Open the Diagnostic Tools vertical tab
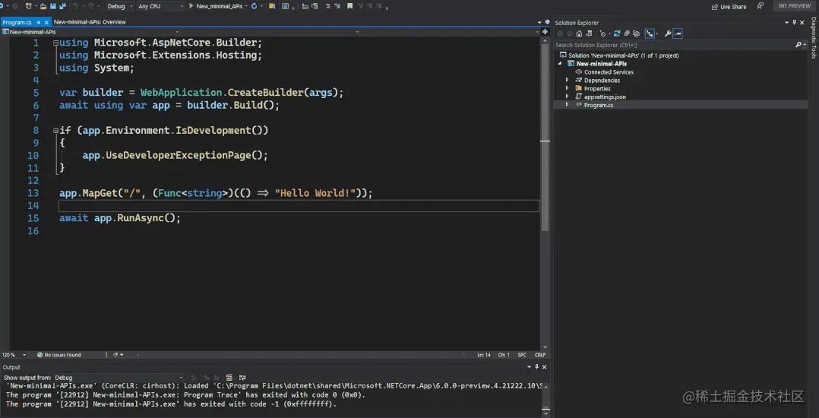The width and height of the screenshot is (819, 418). tap(814, 37)
